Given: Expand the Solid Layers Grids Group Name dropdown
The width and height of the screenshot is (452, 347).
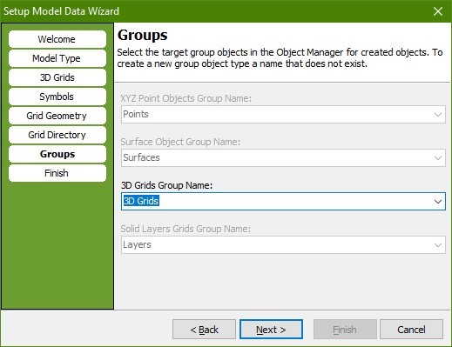Looking at the screenshot, I should (438, 245).
